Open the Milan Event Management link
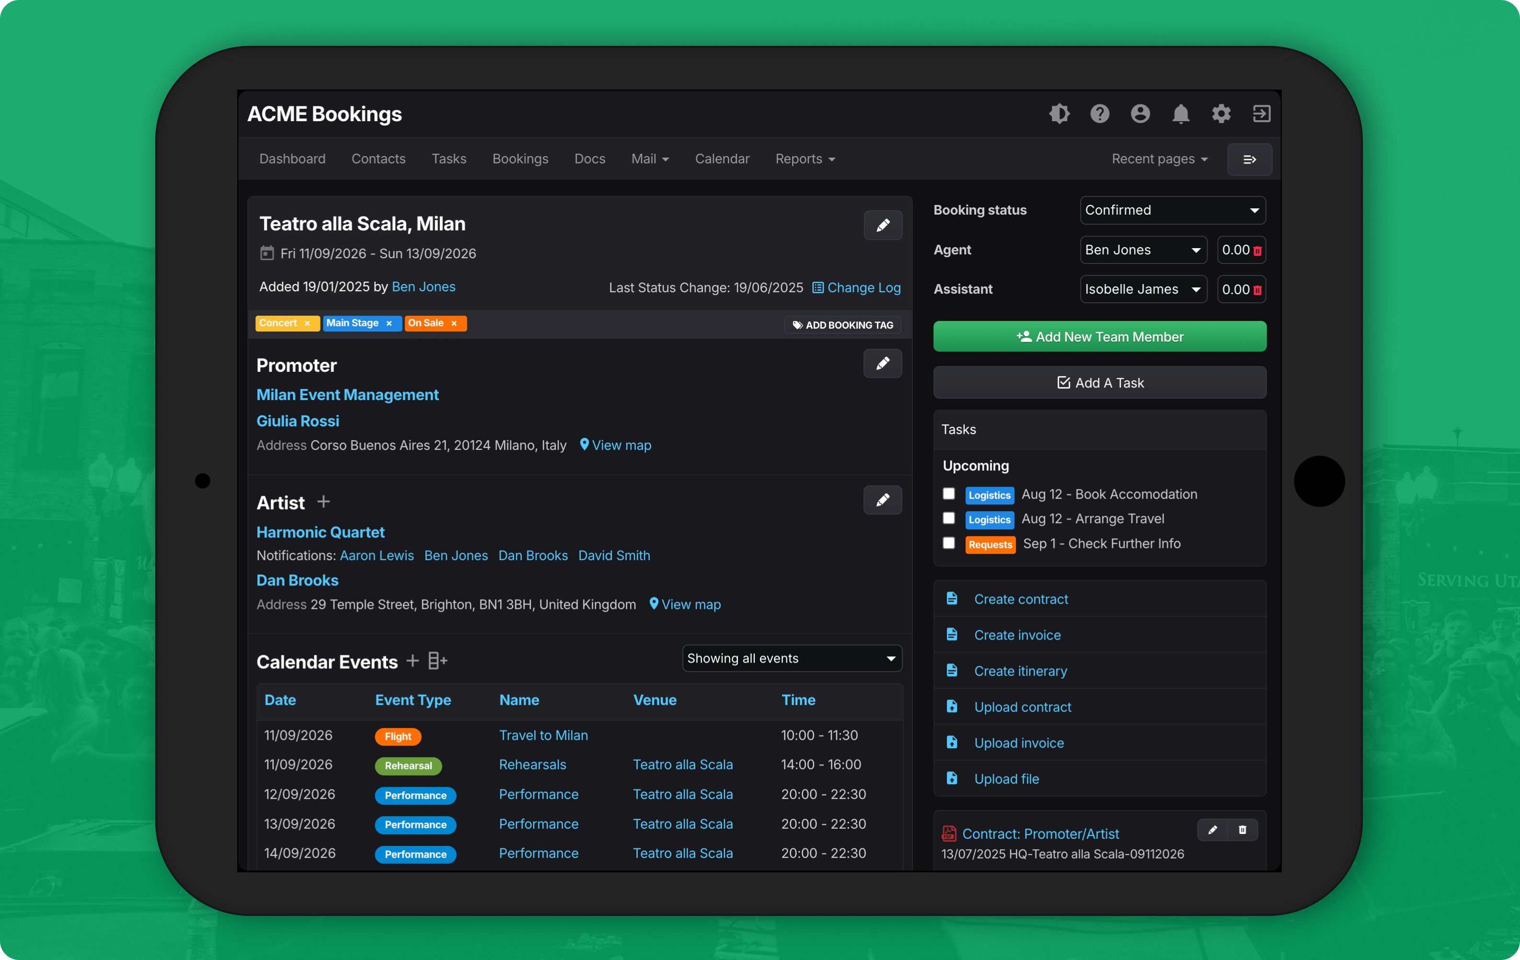 tap(347, 394)
